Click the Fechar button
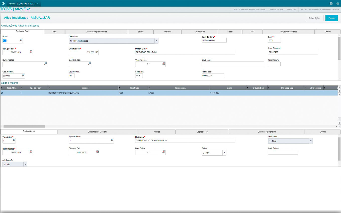Screen dimensions: 341x213 pos(331,18)
